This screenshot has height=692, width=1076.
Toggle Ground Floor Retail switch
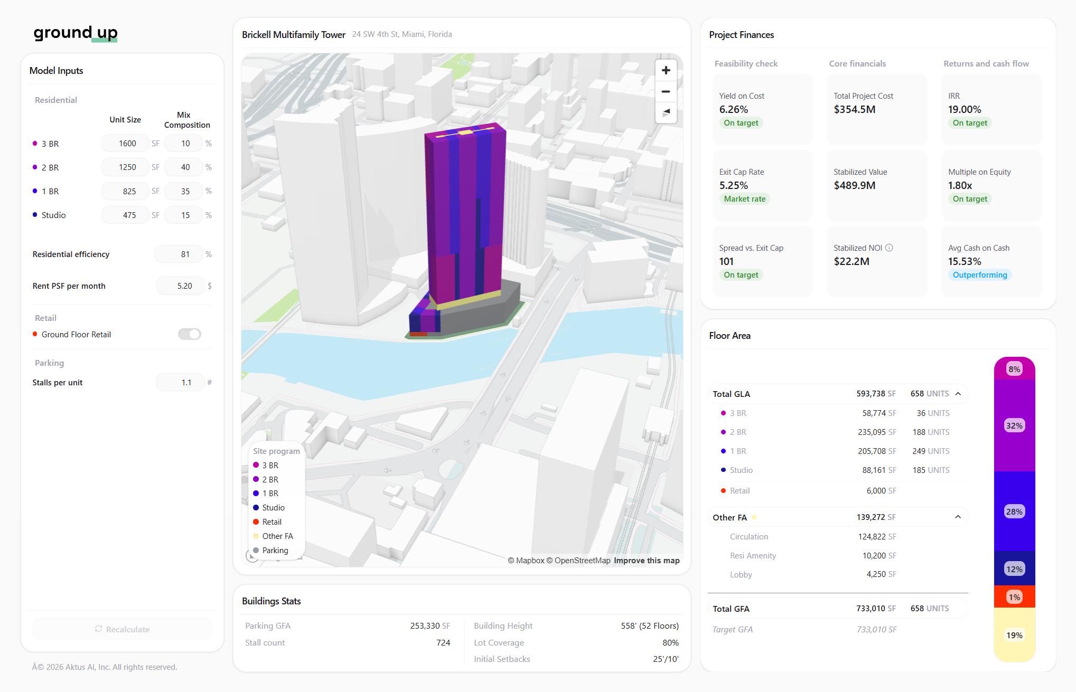(190, 334)
